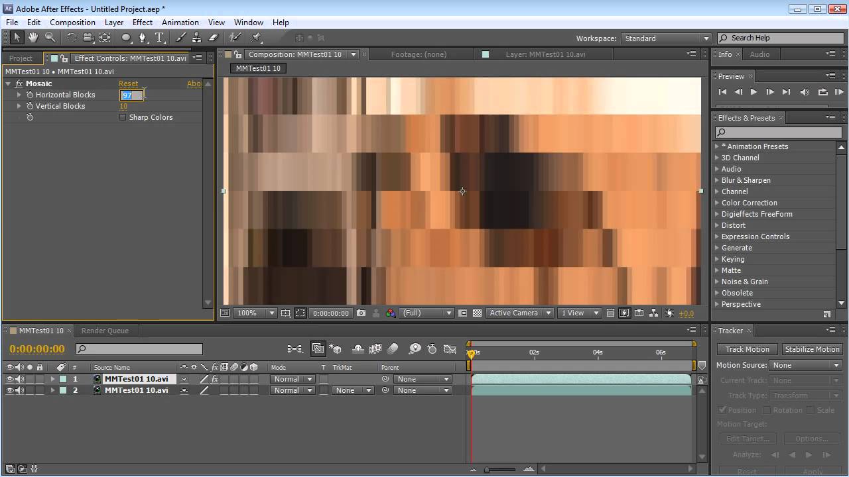This screenshot has height=477, width=849.
Task: Open the timeline Graph Editor
Action: pos(450,348)
